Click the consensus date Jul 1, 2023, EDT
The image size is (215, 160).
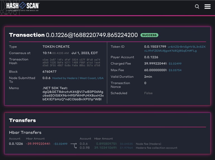(x=85, y=53)
